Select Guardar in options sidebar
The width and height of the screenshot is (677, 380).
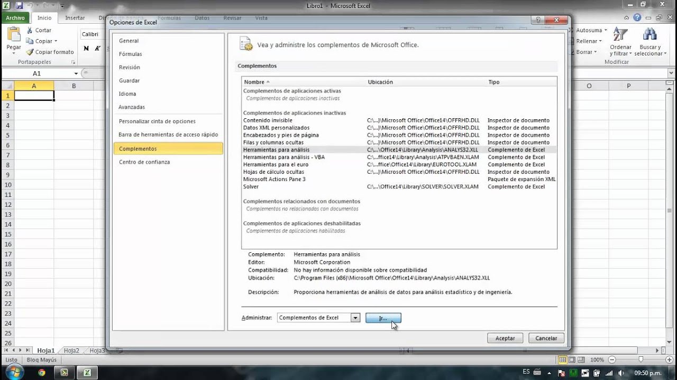click(168, 81)
